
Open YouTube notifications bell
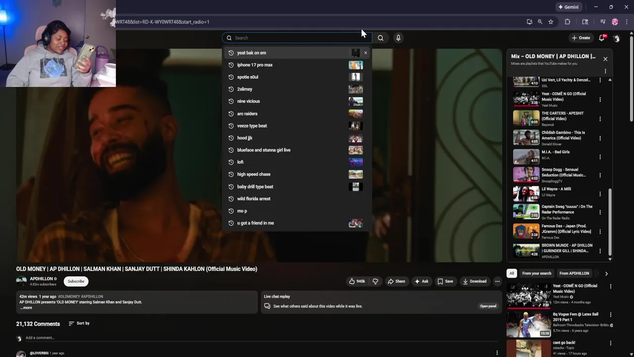pyautogui.click(x=602, y=38)
